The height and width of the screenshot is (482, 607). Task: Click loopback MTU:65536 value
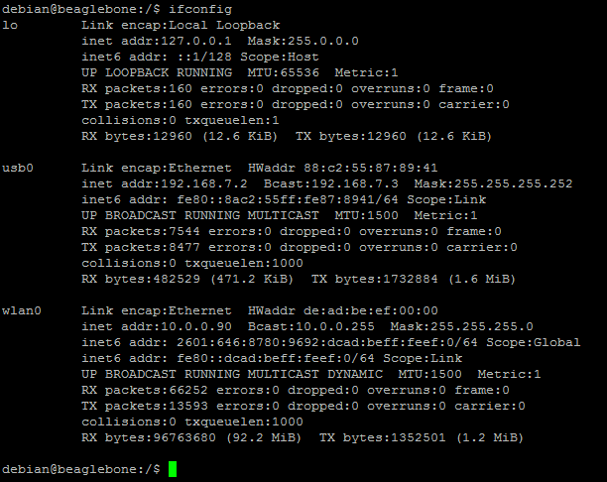pos(284,72)
